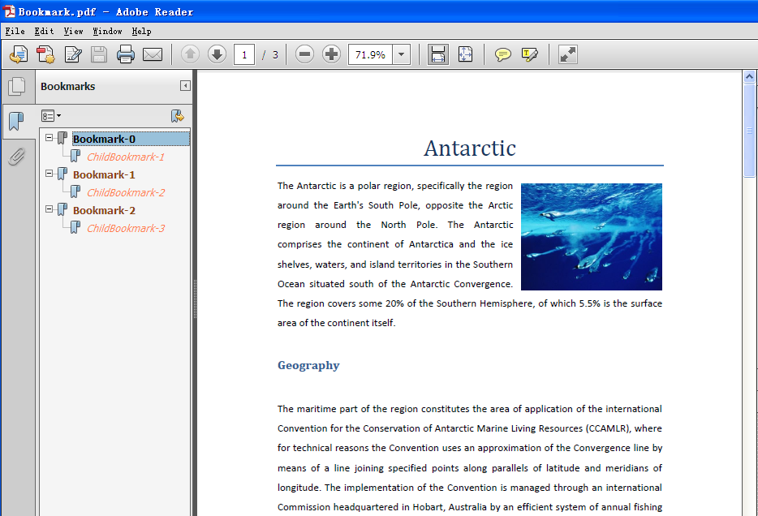
Task: Open the Comment tool speech bubble icon
Action: [x=502, y=54]
